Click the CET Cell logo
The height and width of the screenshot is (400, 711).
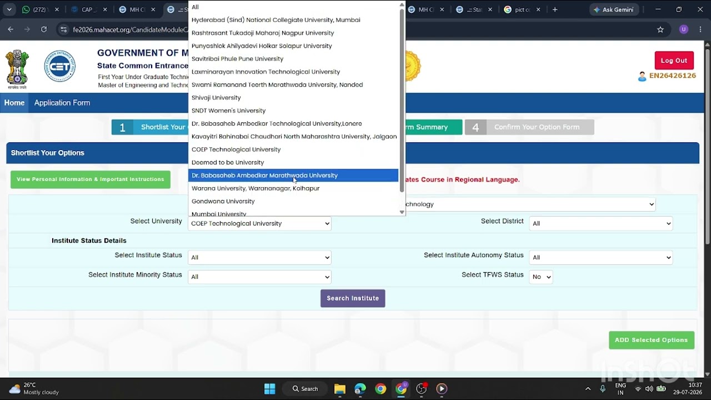click(x=60, y=66)
